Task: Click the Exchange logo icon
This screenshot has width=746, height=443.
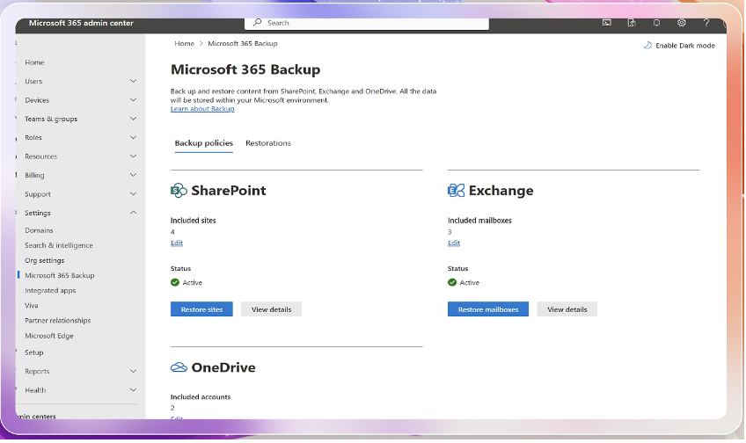Action: 456,191
